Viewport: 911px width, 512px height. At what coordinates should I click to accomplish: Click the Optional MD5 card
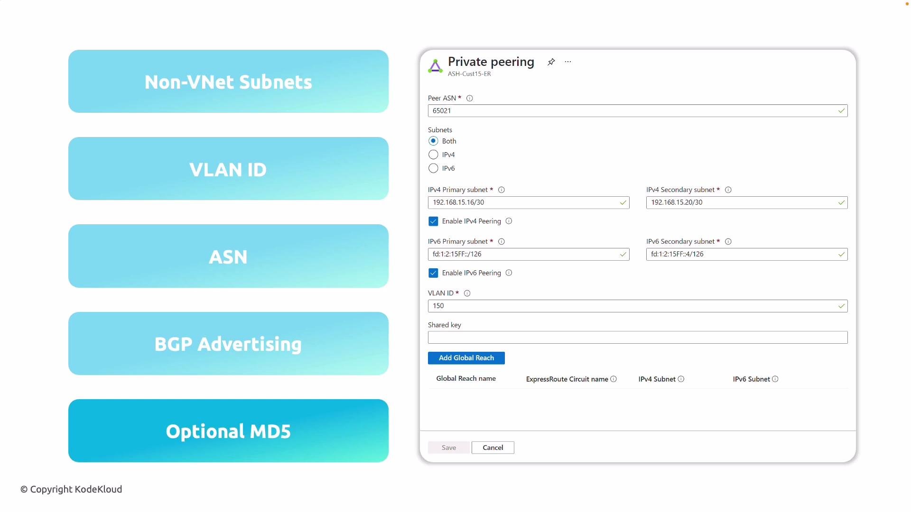click(x=228, y=431)
